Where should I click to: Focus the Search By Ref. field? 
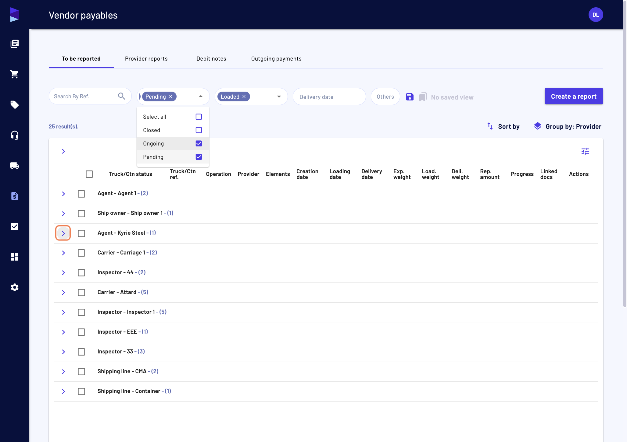(90, 96)
